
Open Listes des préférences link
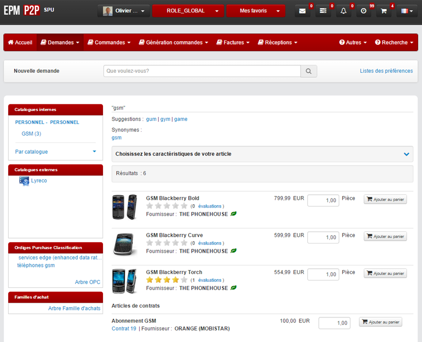386,71
